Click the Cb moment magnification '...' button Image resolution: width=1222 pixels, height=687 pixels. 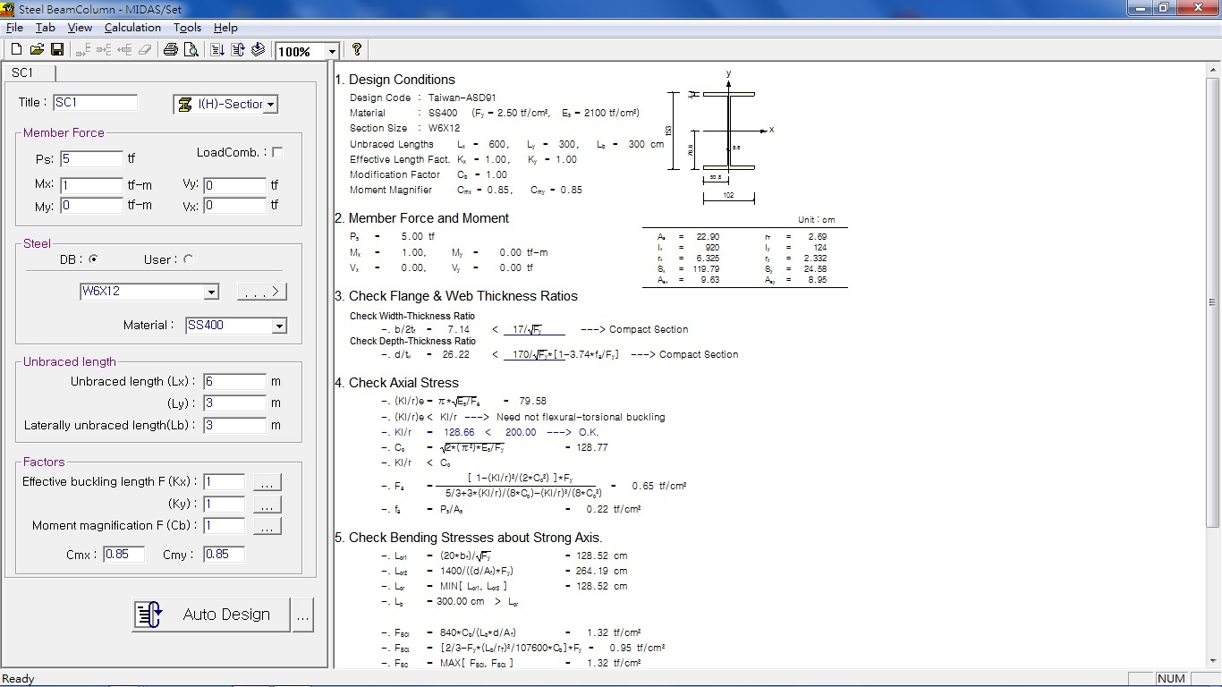pos(267,526)
